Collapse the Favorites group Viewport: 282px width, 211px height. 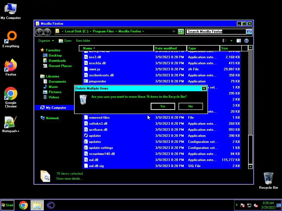coord(53,50)
